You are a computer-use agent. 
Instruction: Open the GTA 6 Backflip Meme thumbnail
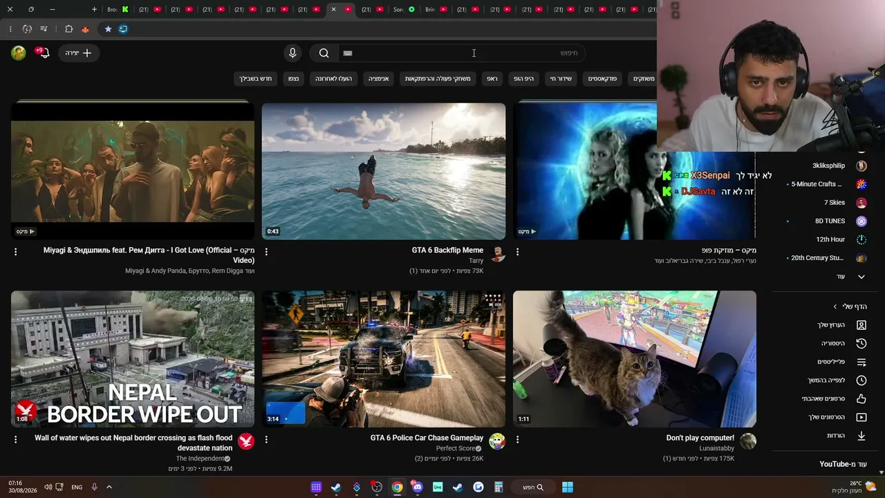384,171
